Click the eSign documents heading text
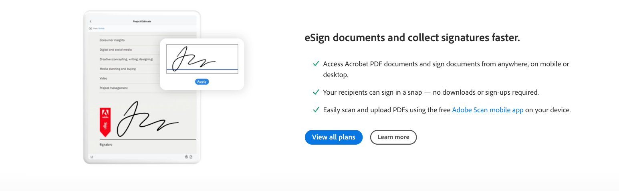Image resolution: width=619 pixels, height=191 pixels. [x=412, y=38]
